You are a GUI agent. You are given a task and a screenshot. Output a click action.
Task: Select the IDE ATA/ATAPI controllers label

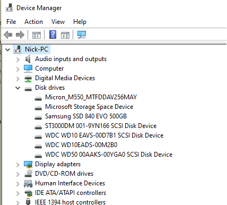[x=71, y=193]
